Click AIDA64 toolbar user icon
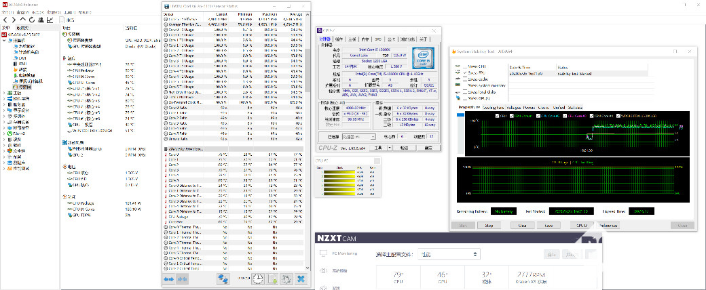This screenshot has height=290, width=706. (x=41, y=20)
